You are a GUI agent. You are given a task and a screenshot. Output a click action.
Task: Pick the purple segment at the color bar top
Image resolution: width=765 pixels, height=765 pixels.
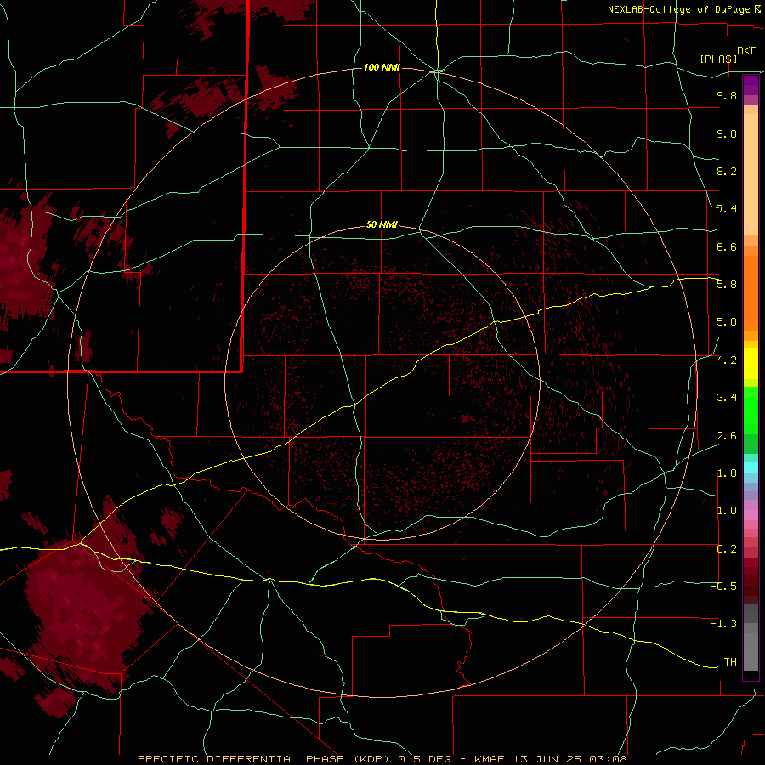click(751, 85)
